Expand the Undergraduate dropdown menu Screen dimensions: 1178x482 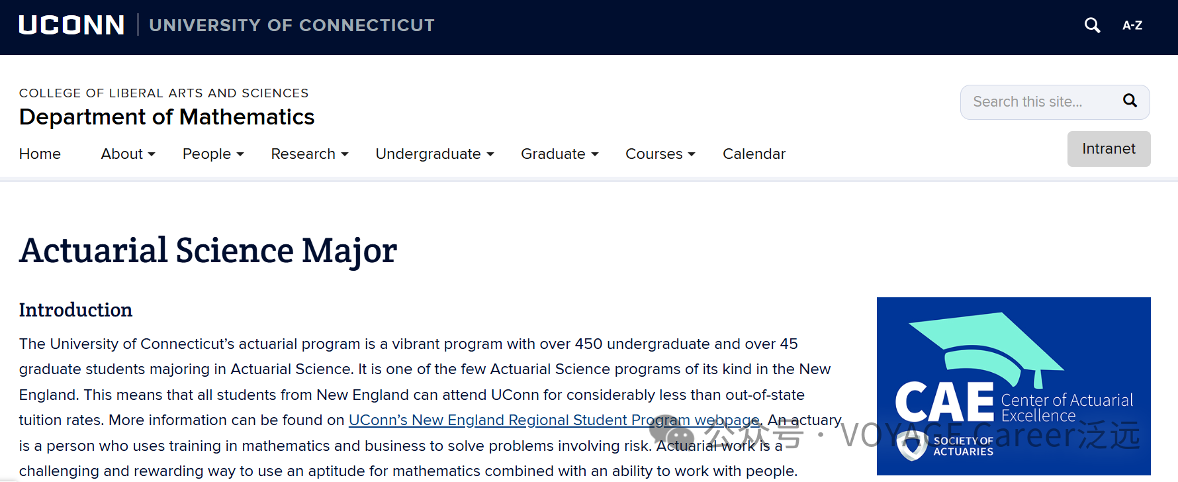coord(434,154)
